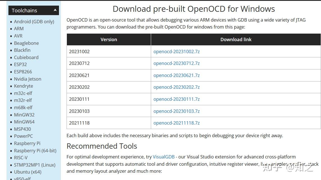Select the ESP32 toolchain
321x180 pixels.
point(21,64)
